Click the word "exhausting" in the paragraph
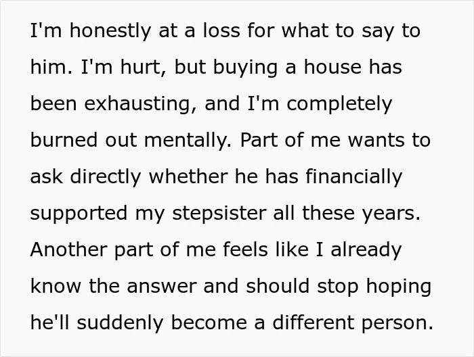 tap(137, 103)
